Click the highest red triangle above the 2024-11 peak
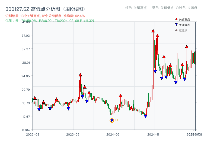The width and height of the screenshot is (217, 162). 153,31
